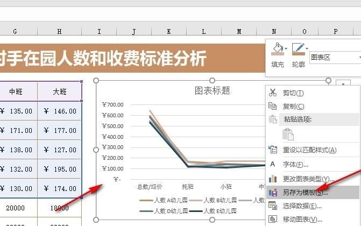
Task: Click the 大班 header cell
Action: (x=59, y=91)
